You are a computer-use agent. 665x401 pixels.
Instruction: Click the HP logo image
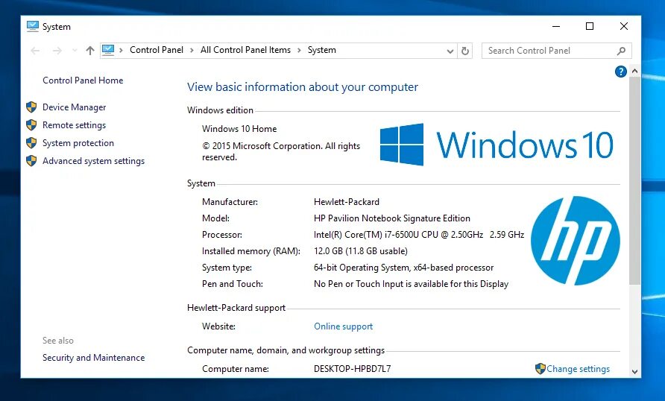[575, 240]
